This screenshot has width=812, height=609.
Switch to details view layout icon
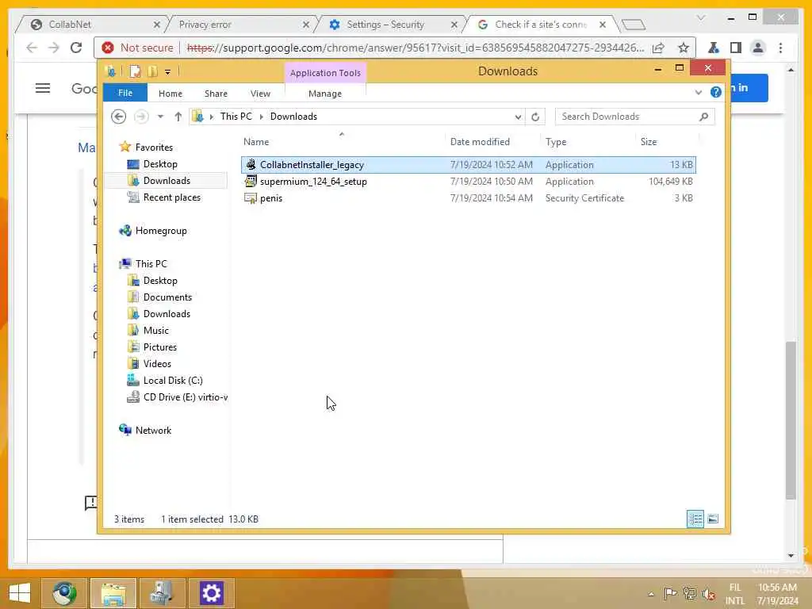click(x=695, y=519)
